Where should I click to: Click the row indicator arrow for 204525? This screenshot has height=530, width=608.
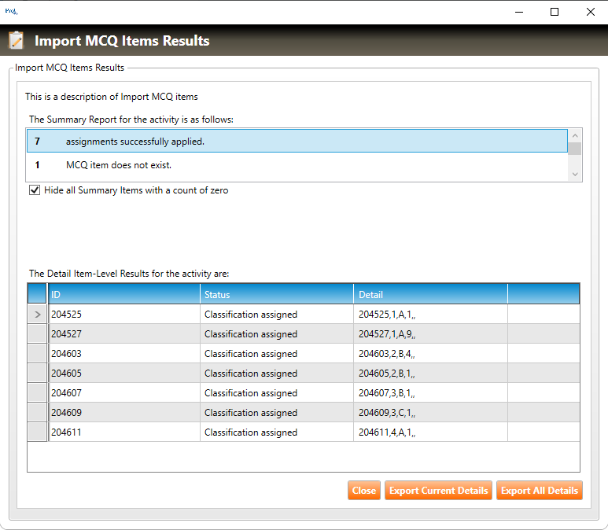tap(37, 315)
